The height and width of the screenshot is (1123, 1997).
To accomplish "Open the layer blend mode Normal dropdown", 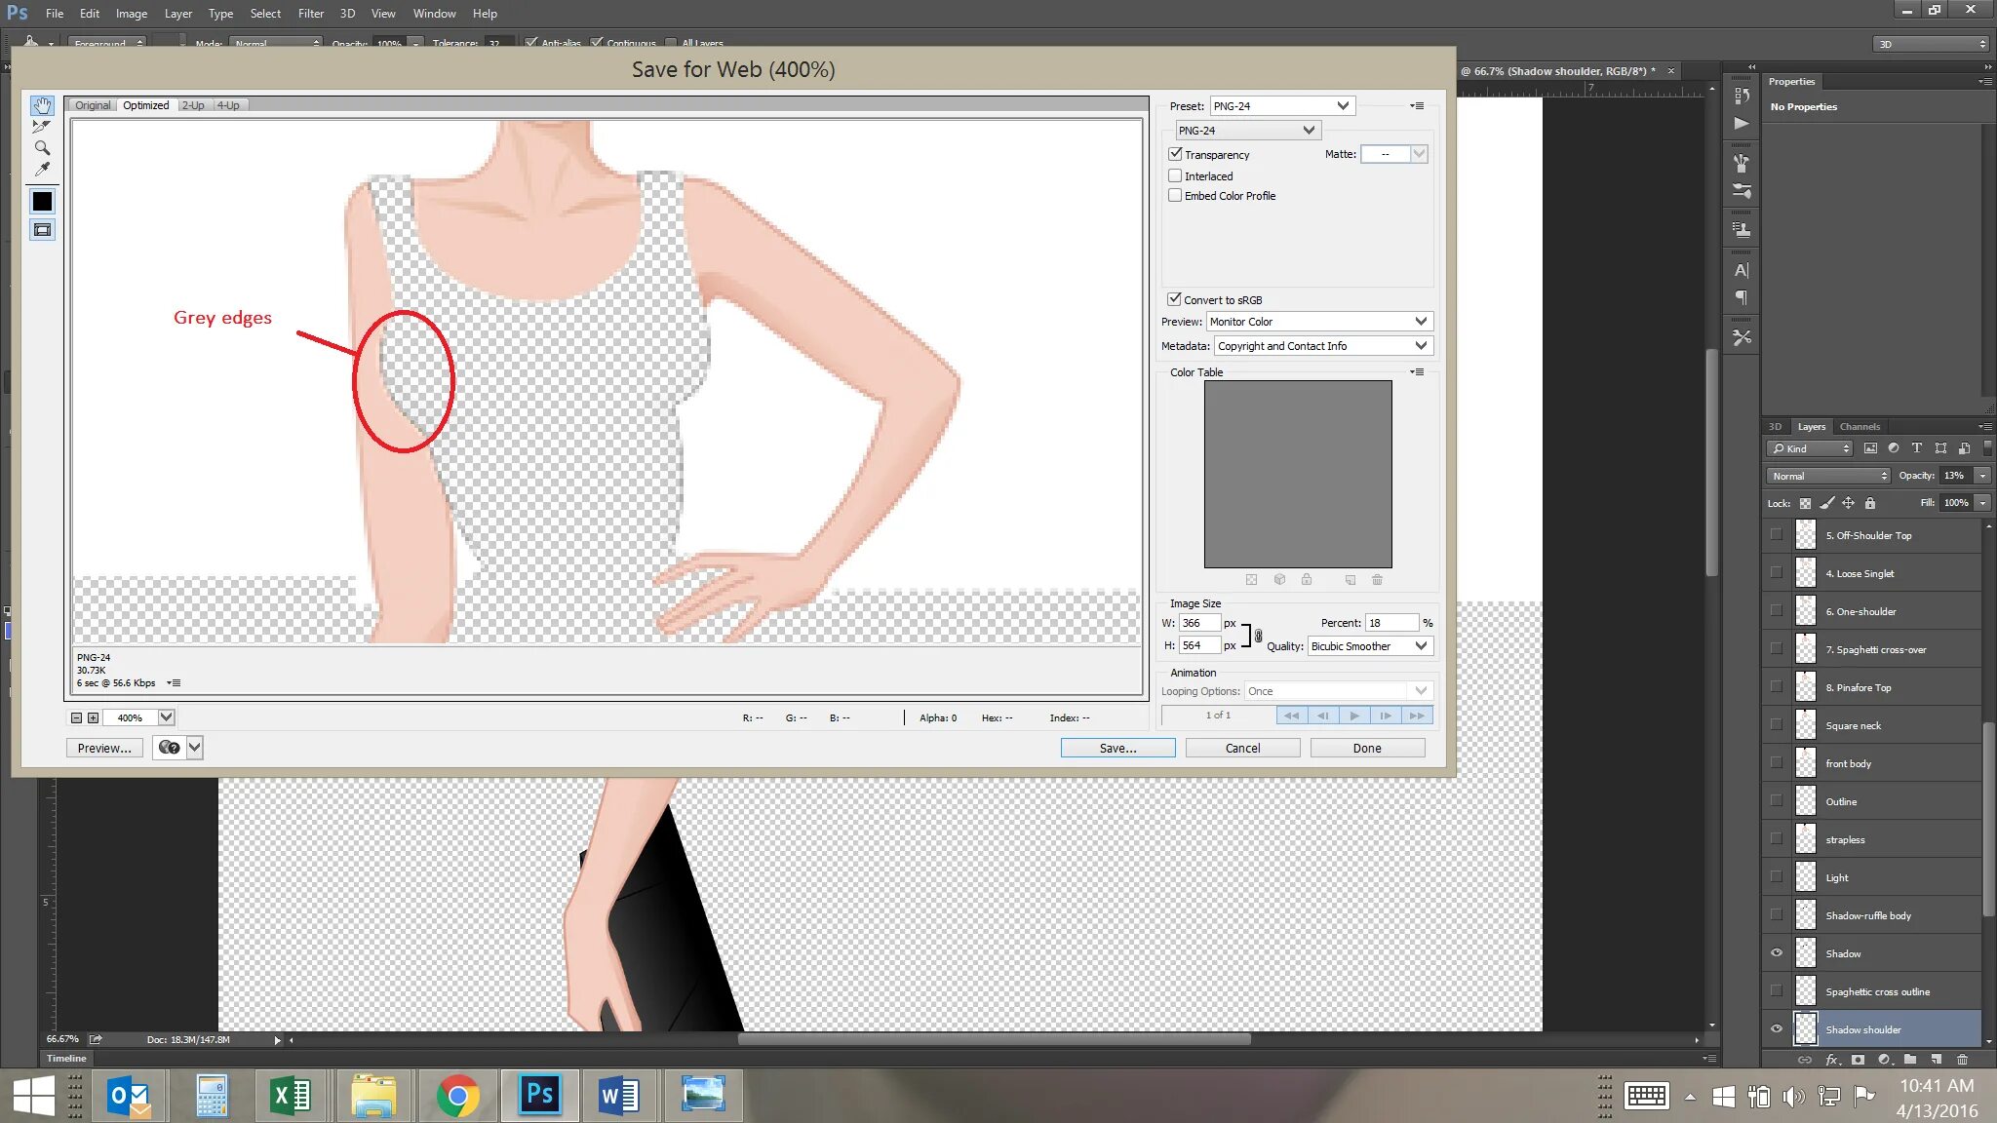I will coord(1828,476).
